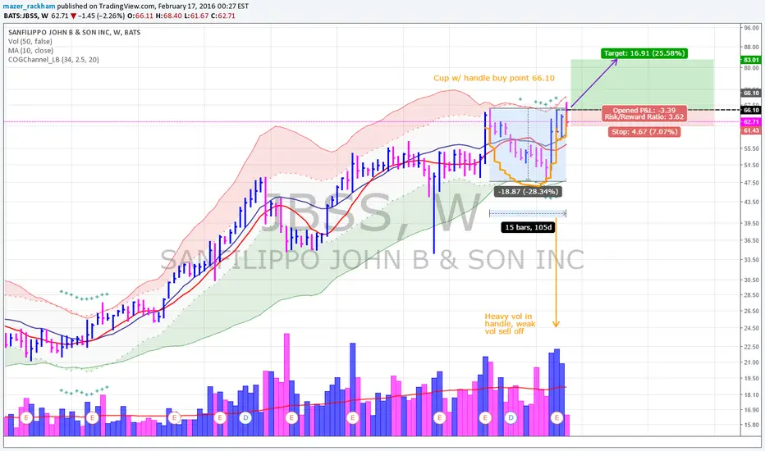Click the 96.00 price scale value

(751, 28)
